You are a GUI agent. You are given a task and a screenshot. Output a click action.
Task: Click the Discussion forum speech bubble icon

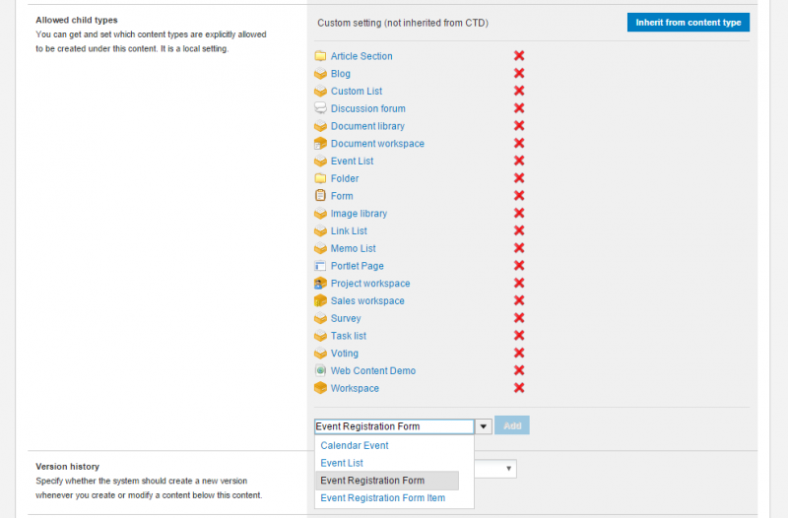320,108
